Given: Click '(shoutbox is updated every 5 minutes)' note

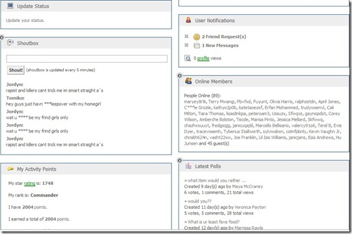Looking at the screenshot, I should coord(61,70).
